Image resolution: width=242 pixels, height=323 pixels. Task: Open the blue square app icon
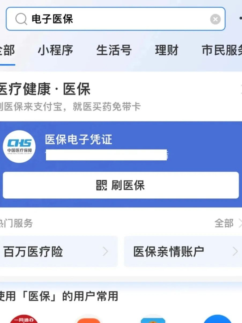point(153,319)
